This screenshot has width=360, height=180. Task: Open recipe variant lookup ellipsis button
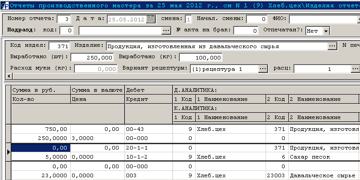(x=263, y=69)
